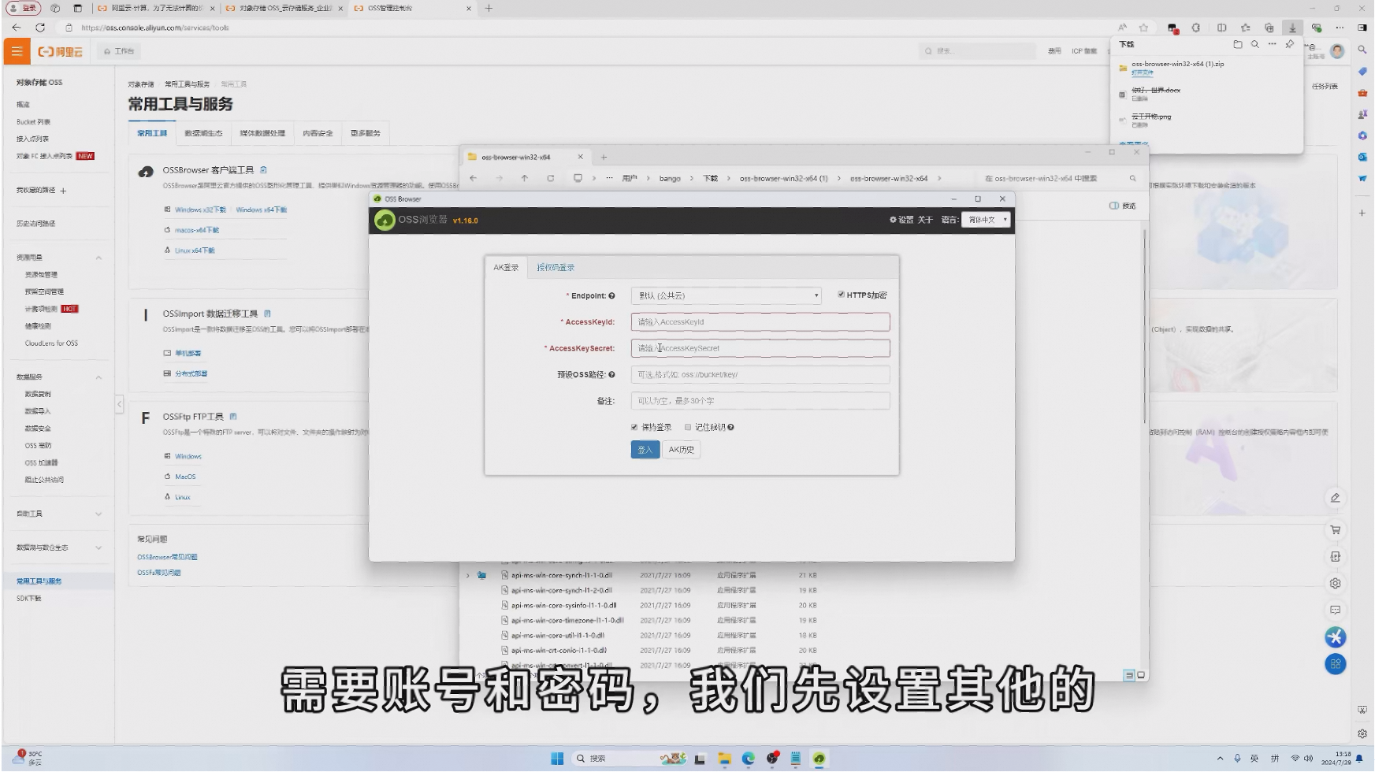The image size is (1375, 772).
Task: Open Bucket 列表 in the sidebar
Action: pyautogui.click(x=33, y=122)
